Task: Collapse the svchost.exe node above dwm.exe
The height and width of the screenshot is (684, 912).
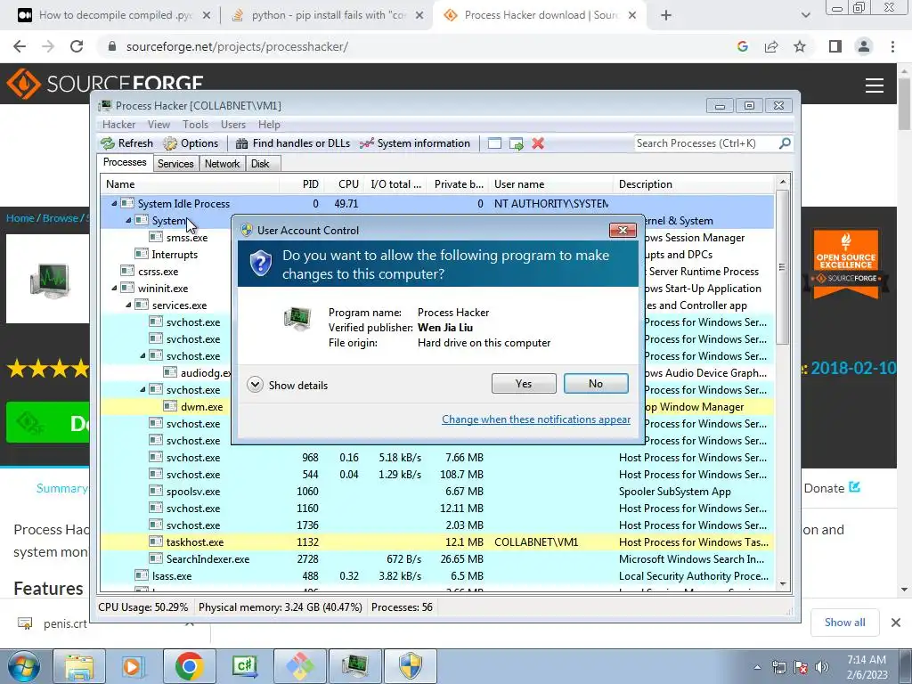Action: (142, 389)
